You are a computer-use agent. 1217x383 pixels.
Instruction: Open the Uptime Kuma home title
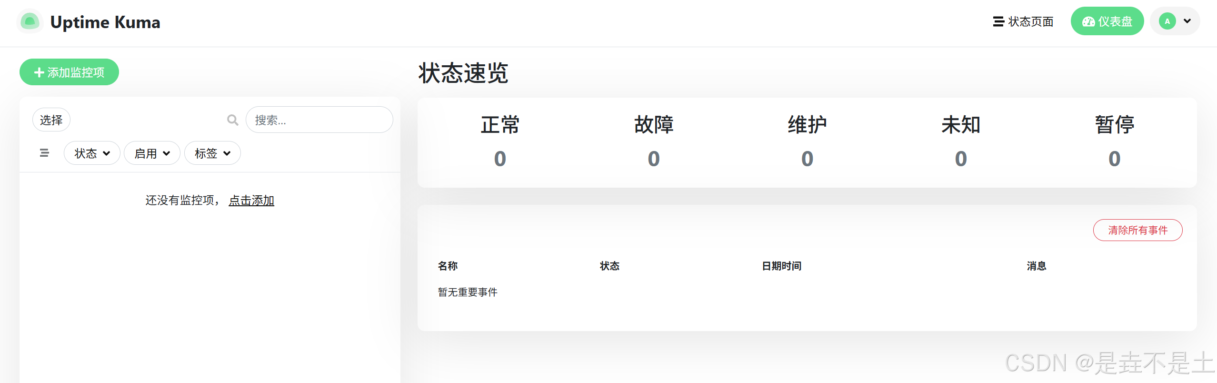point(105,22)
